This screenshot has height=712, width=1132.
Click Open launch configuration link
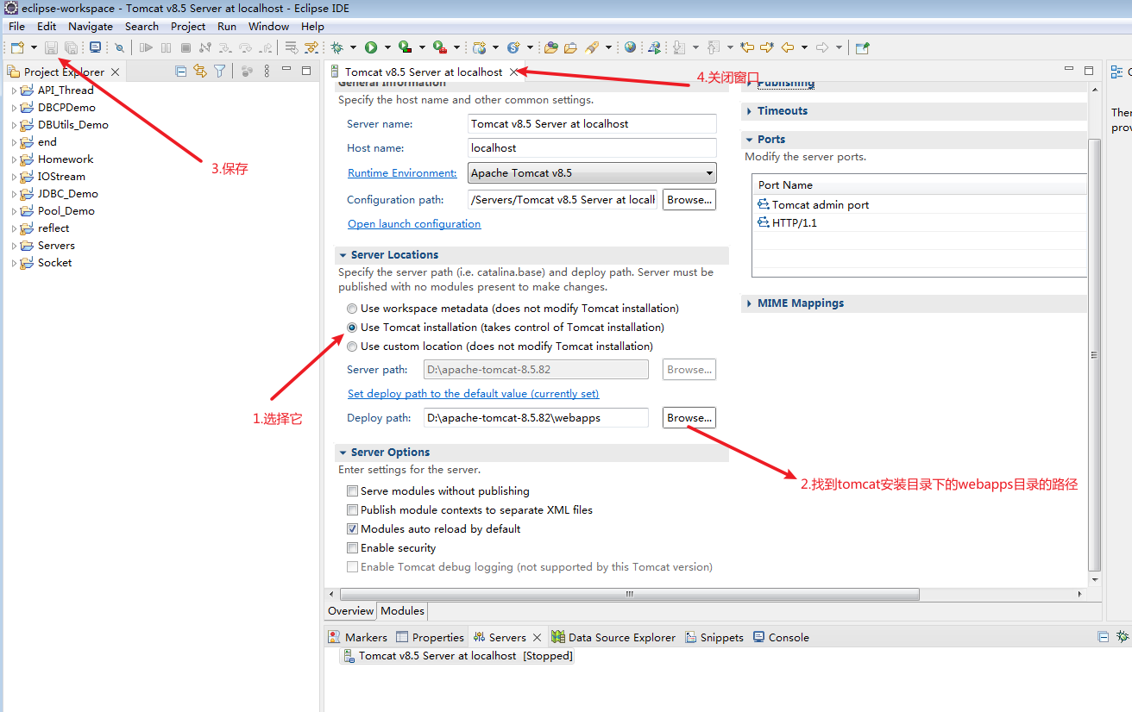tap(414, 224)
